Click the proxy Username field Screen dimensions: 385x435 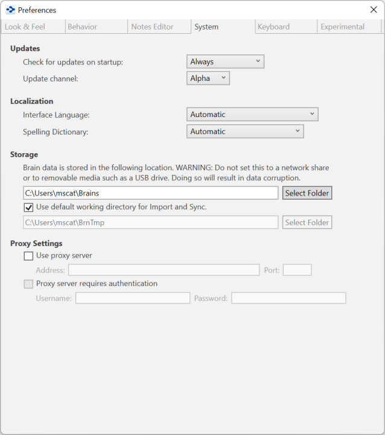point(132,298)
